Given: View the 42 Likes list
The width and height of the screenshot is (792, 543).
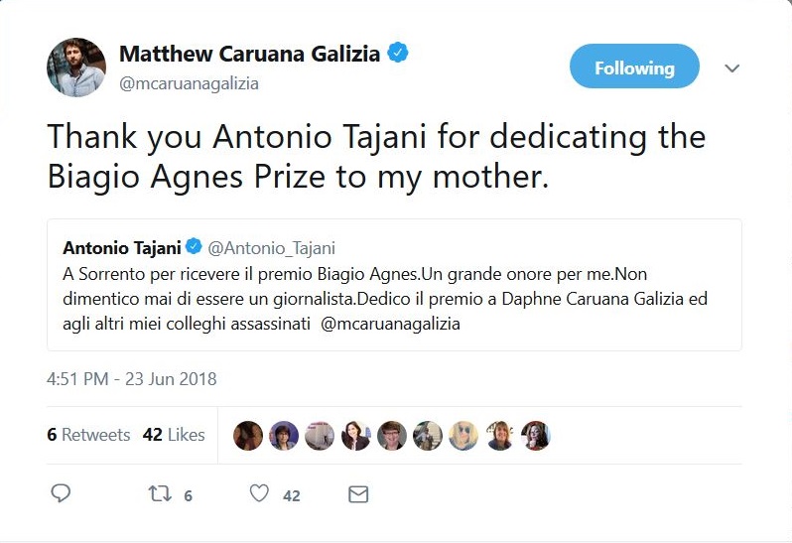Looking at the screenshot, I should click(x=174, y=435).
